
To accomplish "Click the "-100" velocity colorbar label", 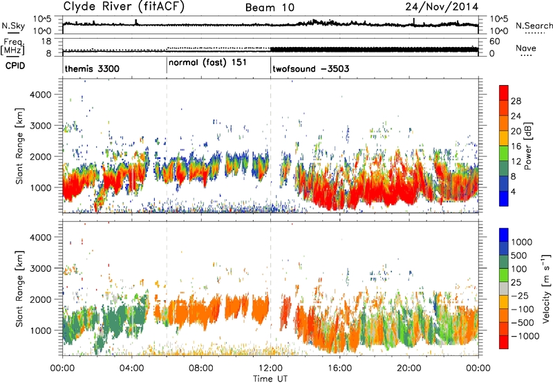I will pos(522,309).
